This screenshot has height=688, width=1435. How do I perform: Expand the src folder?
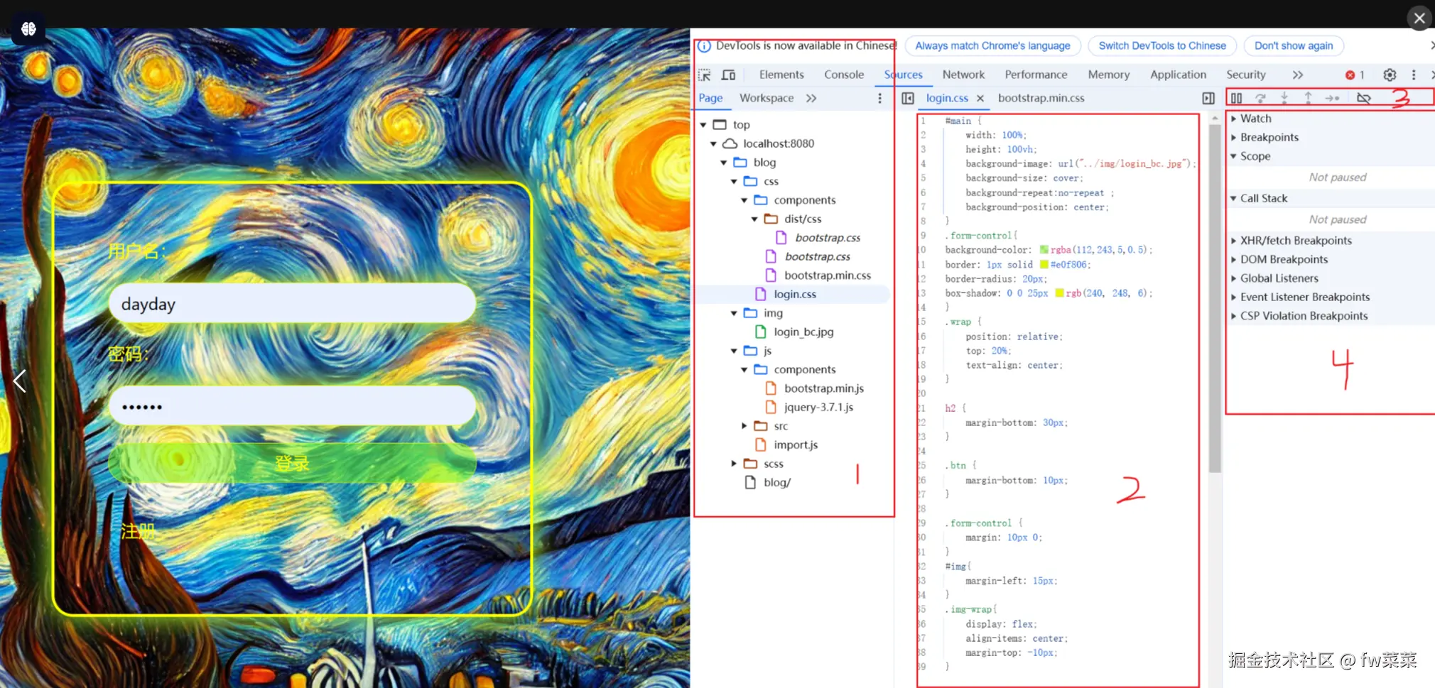click(744, 426)
